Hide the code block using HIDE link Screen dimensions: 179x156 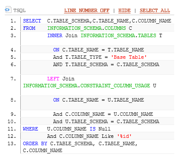pos(125,10)
